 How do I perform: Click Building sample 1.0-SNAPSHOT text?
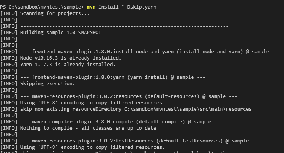pyautogui.click(x=61, y=33)
